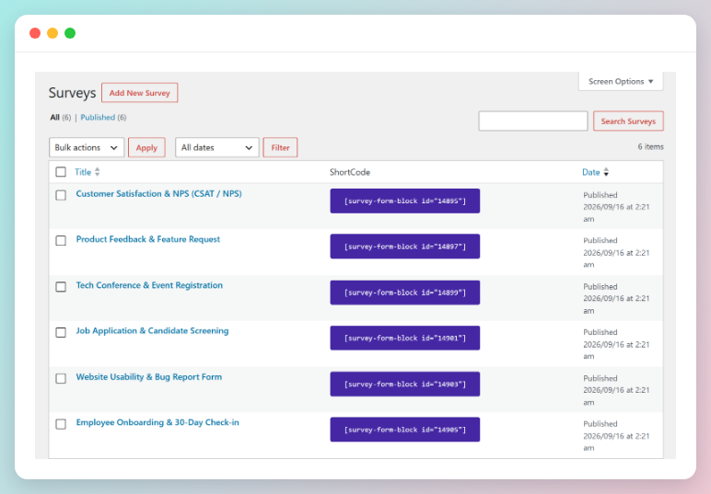Check the Employee Onboarding & 30-Day Check-in checkbox

click(61, 424)
